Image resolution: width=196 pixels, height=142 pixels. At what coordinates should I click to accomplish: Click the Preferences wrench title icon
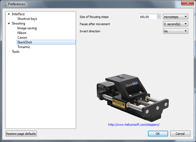pyautogui.click(x=4, y=4)
